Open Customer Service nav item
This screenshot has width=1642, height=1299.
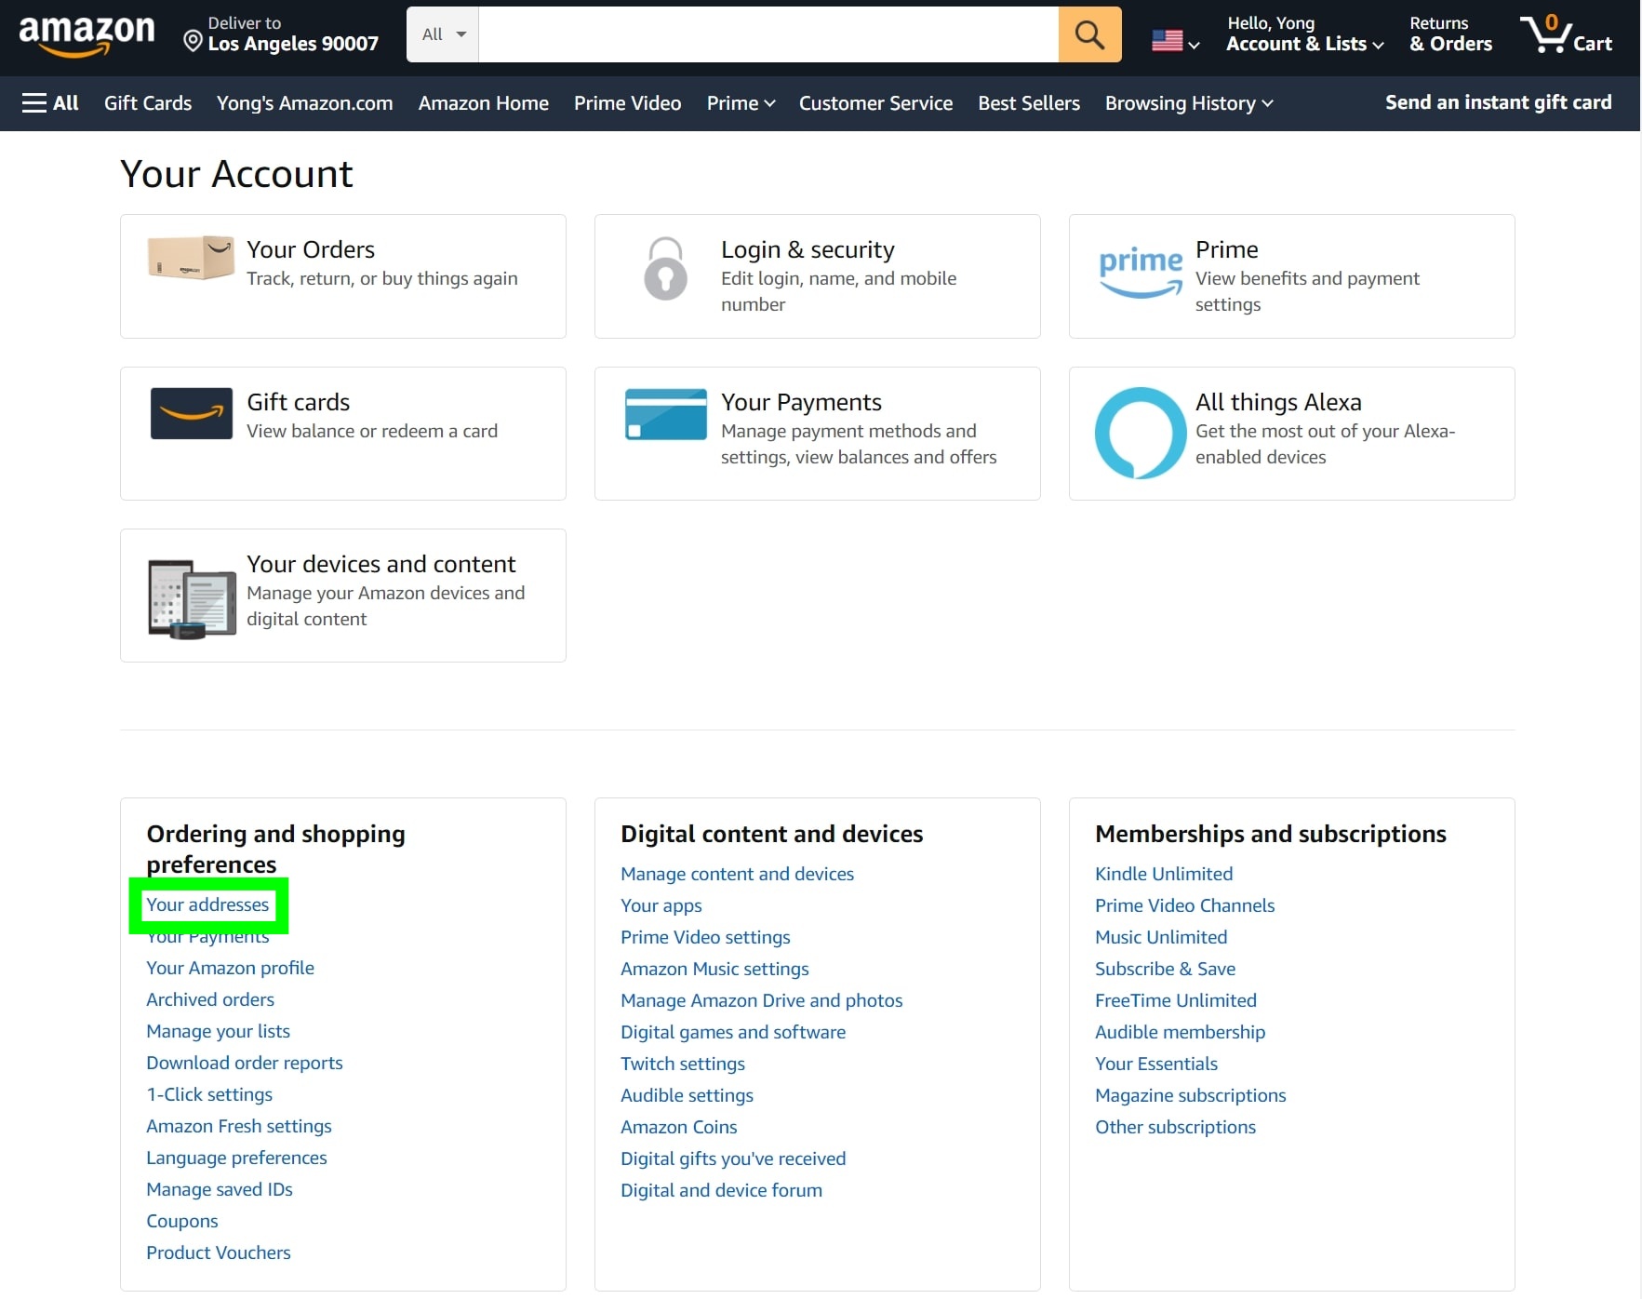[x=875, y=103]
